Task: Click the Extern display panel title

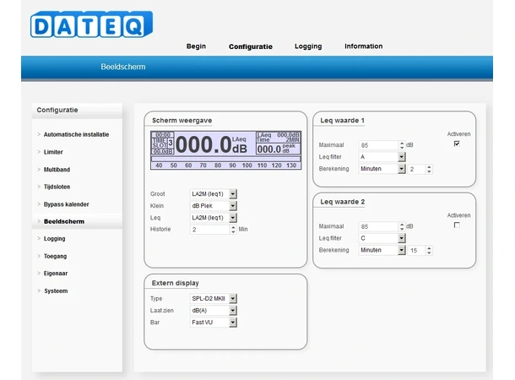Action: [175, 283]
